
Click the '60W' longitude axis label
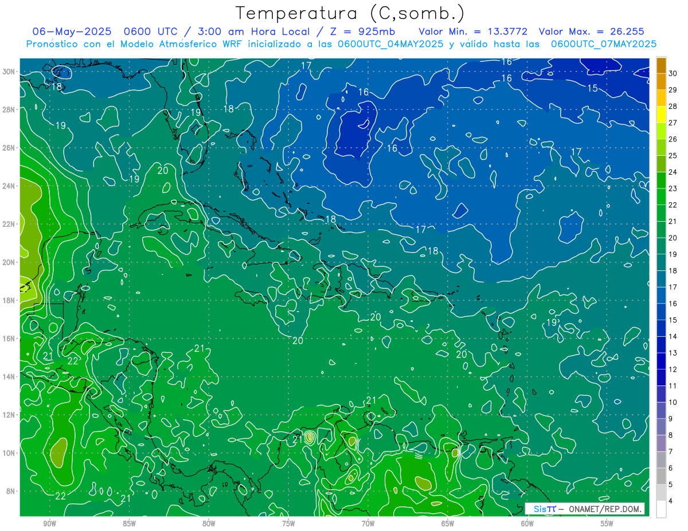tap(527, 524)
